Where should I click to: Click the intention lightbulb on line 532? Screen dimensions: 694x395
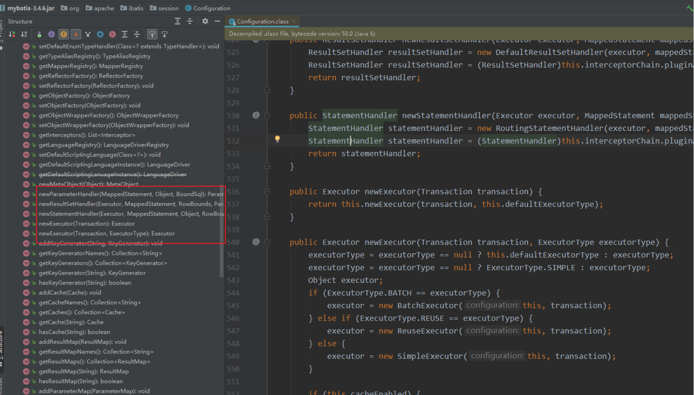pyautogui.click(x=277, y=139)
